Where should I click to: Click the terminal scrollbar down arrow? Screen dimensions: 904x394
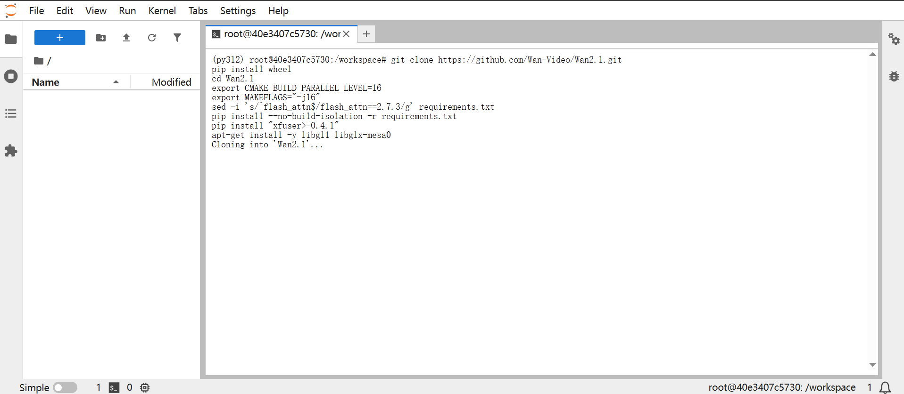click(x=872, y=365)
